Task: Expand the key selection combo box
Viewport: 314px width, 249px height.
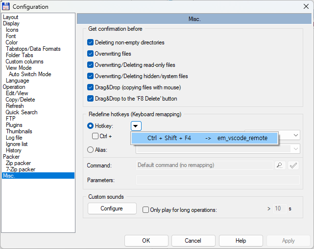Action: [x=296, y=135]
